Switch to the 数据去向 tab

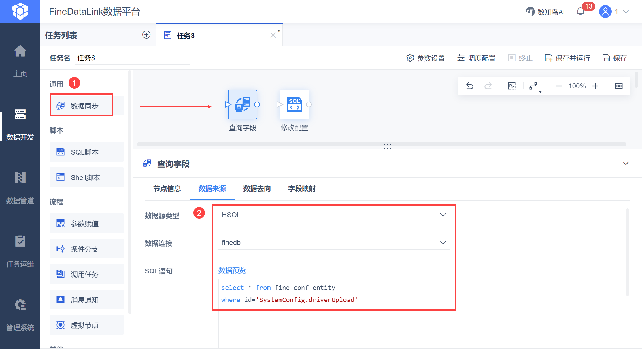tap(257, 189)
